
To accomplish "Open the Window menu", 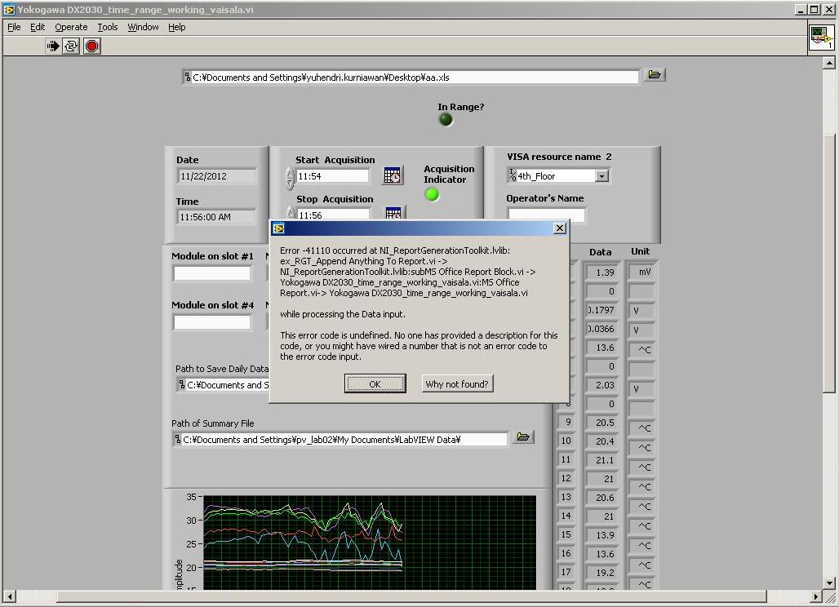I will click(143, 27).
